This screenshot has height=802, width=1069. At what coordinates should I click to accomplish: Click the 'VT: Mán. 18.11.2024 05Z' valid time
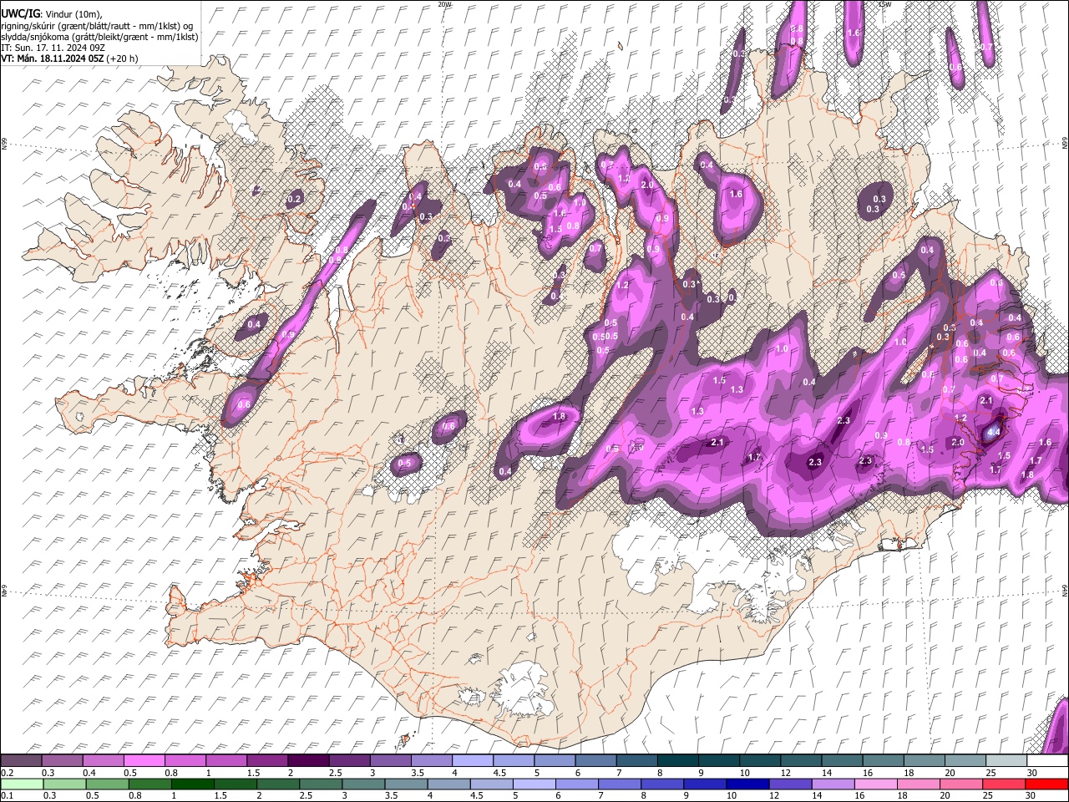pos(52,58)
